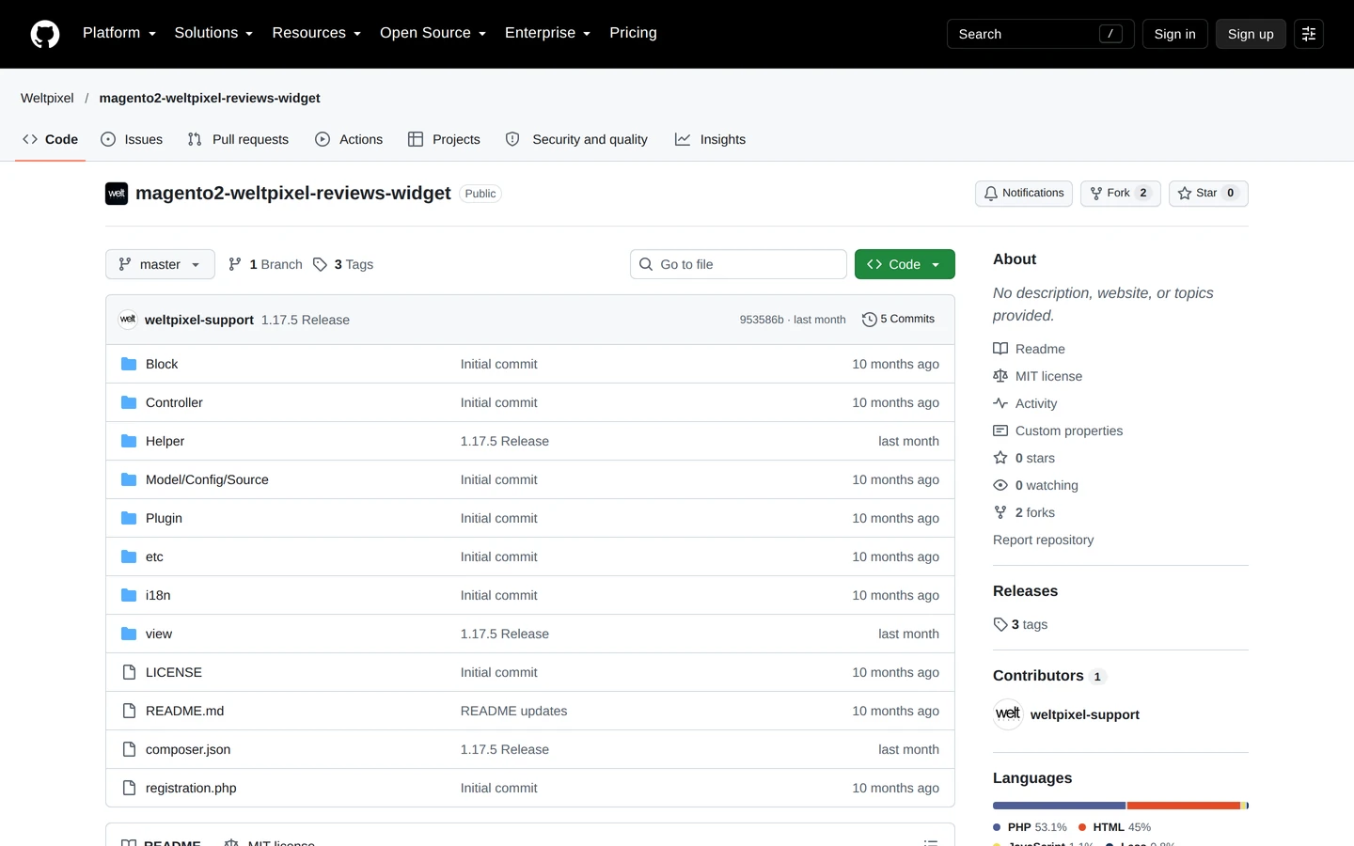Screen dimensions: 1354x846
Task: View the 5 Commits history
Action: [899, 320]
